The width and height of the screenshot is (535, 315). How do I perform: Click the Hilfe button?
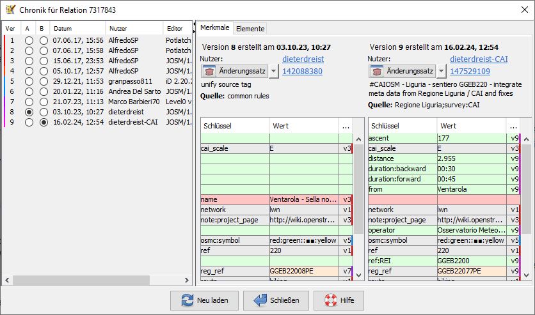click(x=339, y=300)
